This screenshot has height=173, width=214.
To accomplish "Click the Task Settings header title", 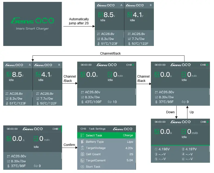I will pyautogui.click(x=97, y=129).
